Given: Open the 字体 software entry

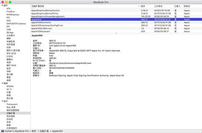Looking at the screenshot, I should point(9,122).
